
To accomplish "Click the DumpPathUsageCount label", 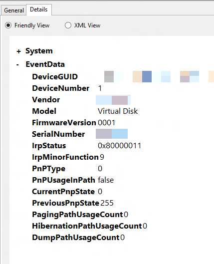I will point(76,238).
